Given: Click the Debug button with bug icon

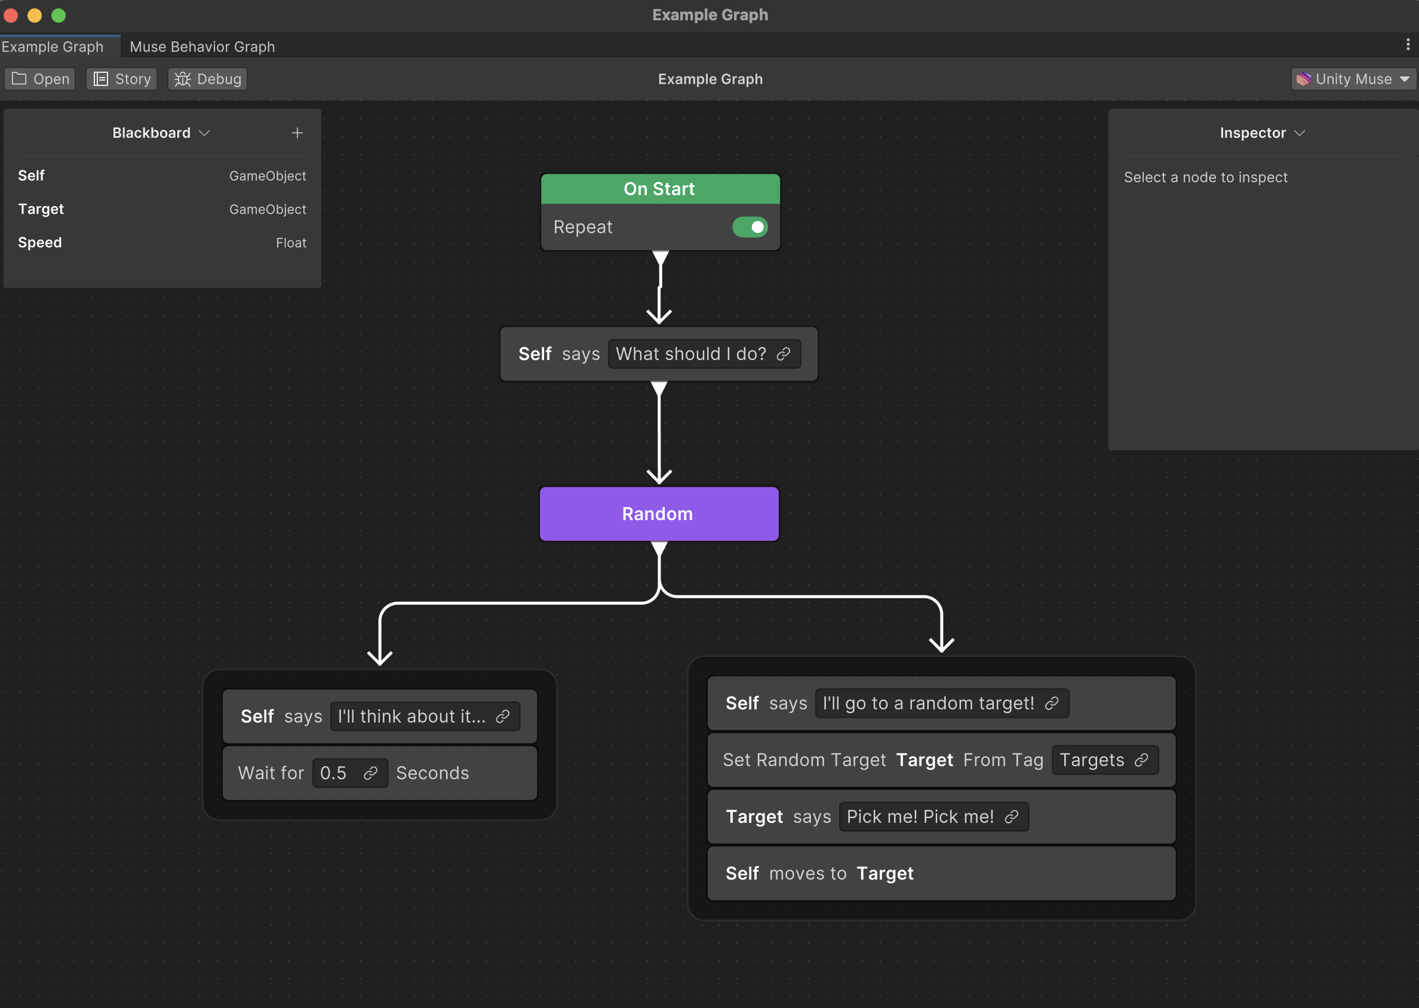Looking at the screenshot, I should (x=208, y=79).
